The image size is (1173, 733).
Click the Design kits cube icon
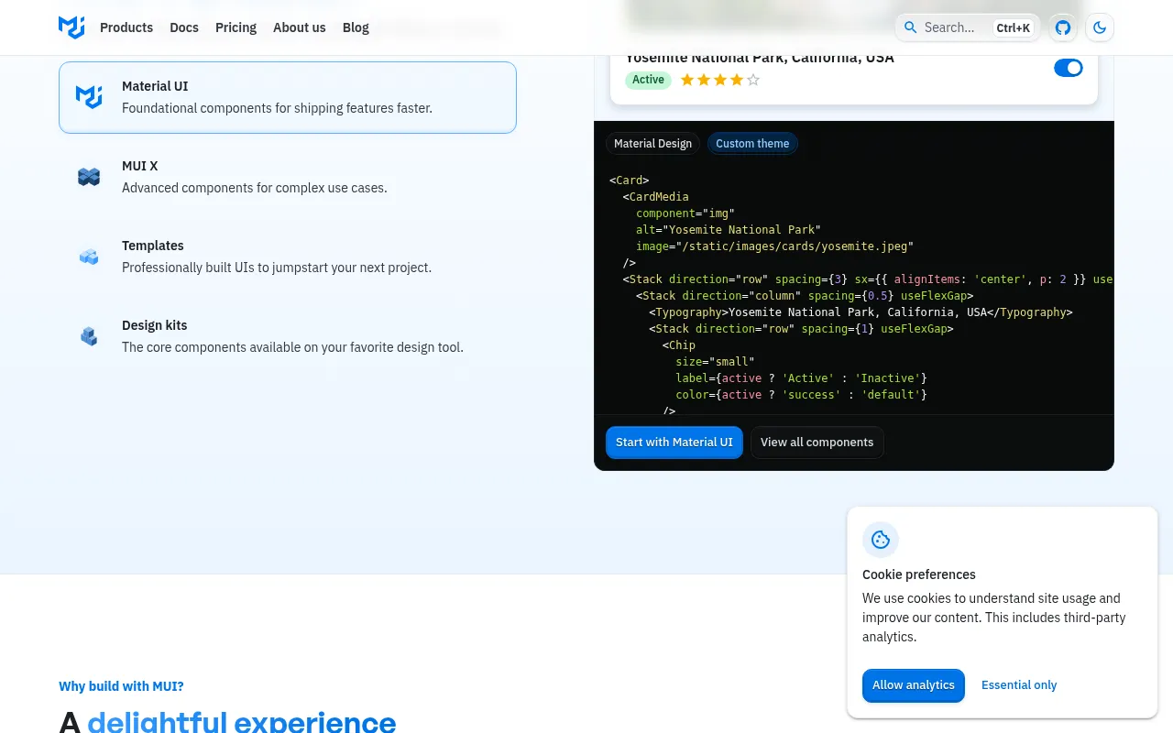coord(89,336)
